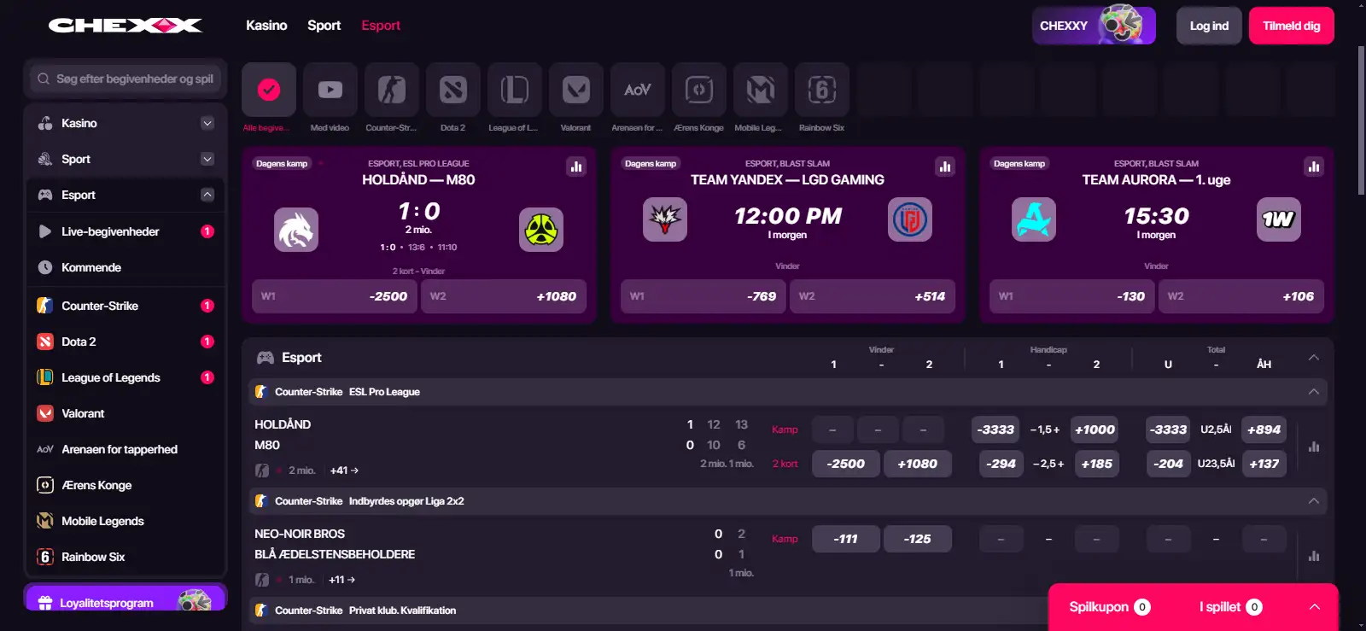Click the Tilmeld dig button
This screenshot has width=1366, height=631.
[1291, 26]
